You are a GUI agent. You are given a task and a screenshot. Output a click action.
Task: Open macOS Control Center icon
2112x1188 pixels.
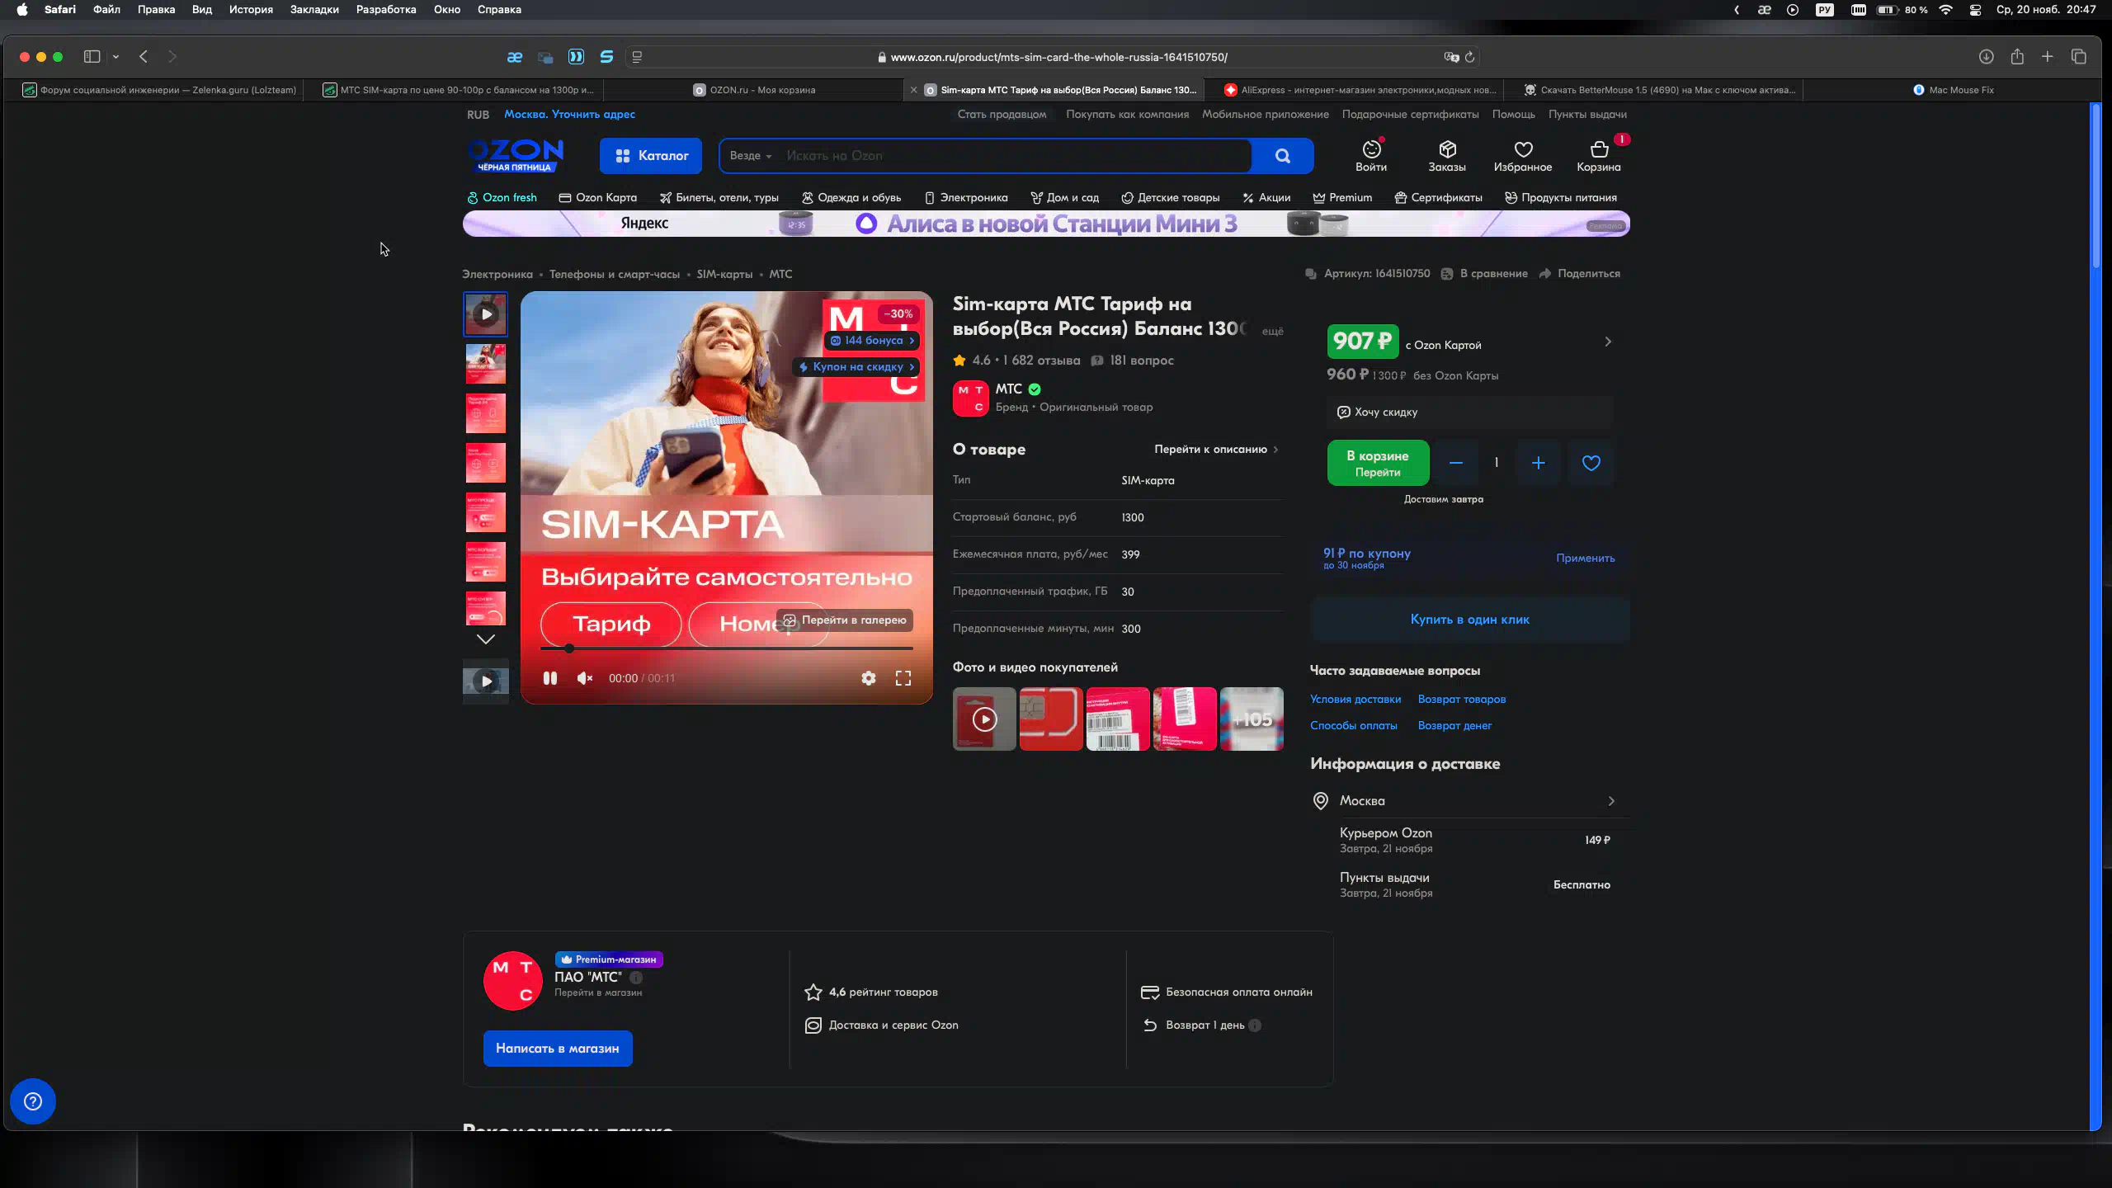[x=1975, y=10]
